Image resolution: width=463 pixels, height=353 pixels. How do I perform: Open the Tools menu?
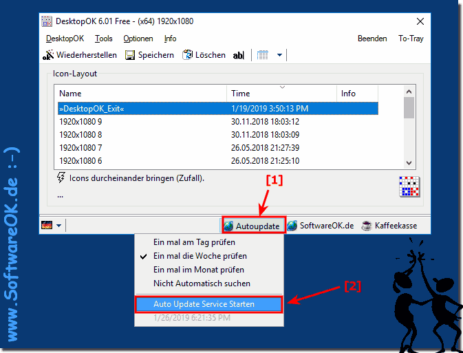point(104,39)
